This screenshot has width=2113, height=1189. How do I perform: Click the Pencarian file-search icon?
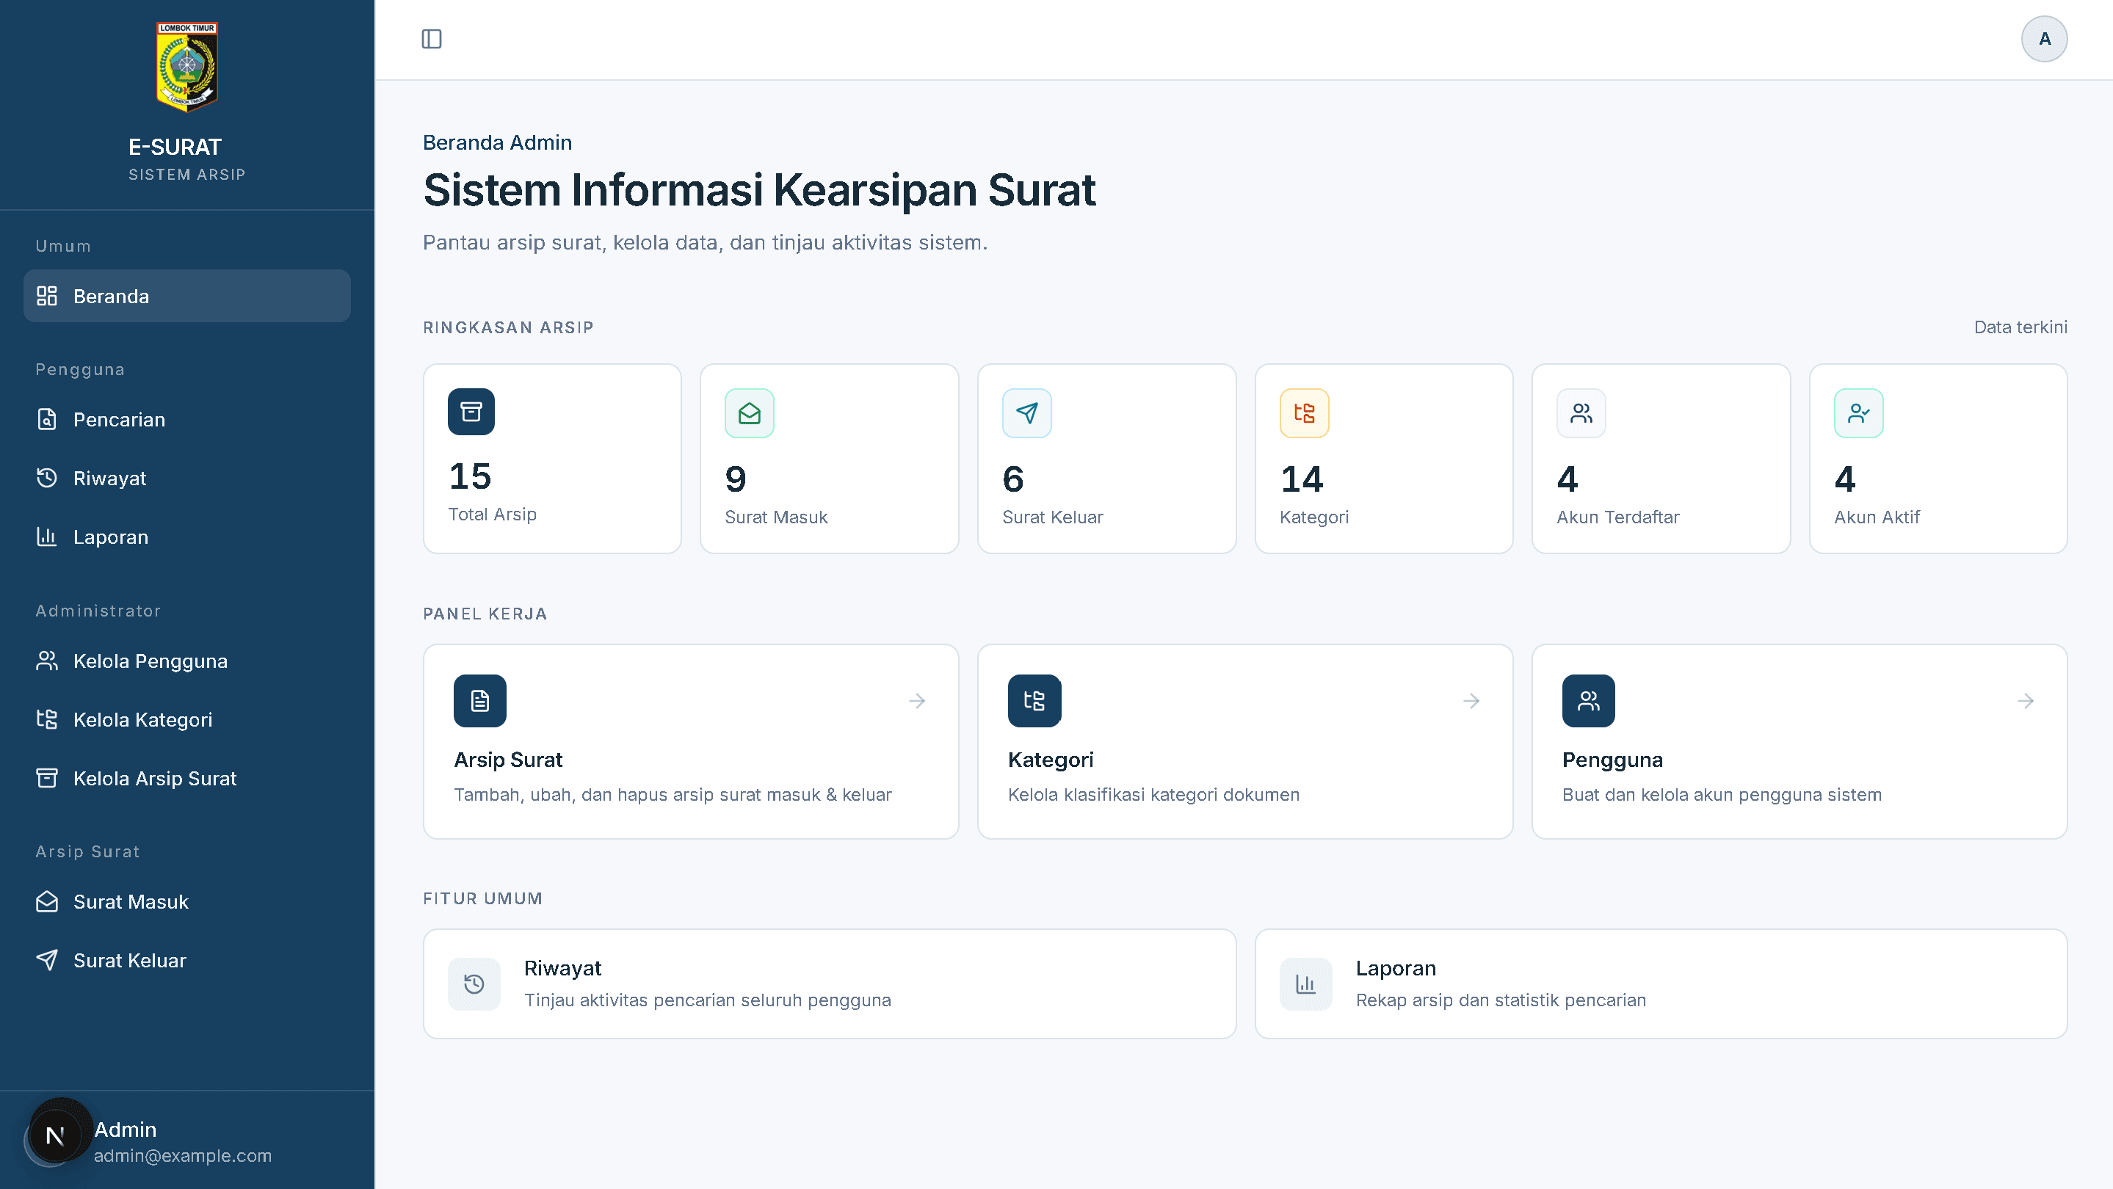coord(47,419)
